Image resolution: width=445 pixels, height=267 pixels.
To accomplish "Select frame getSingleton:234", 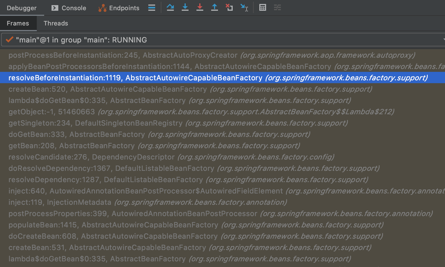I will pos(222,123).
